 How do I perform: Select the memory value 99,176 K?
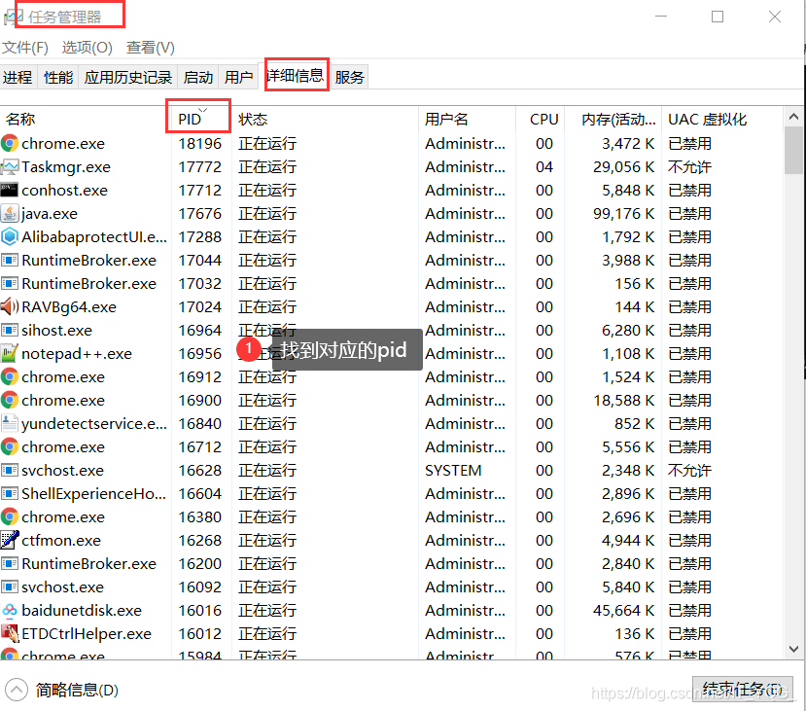[x=623, y=213]
